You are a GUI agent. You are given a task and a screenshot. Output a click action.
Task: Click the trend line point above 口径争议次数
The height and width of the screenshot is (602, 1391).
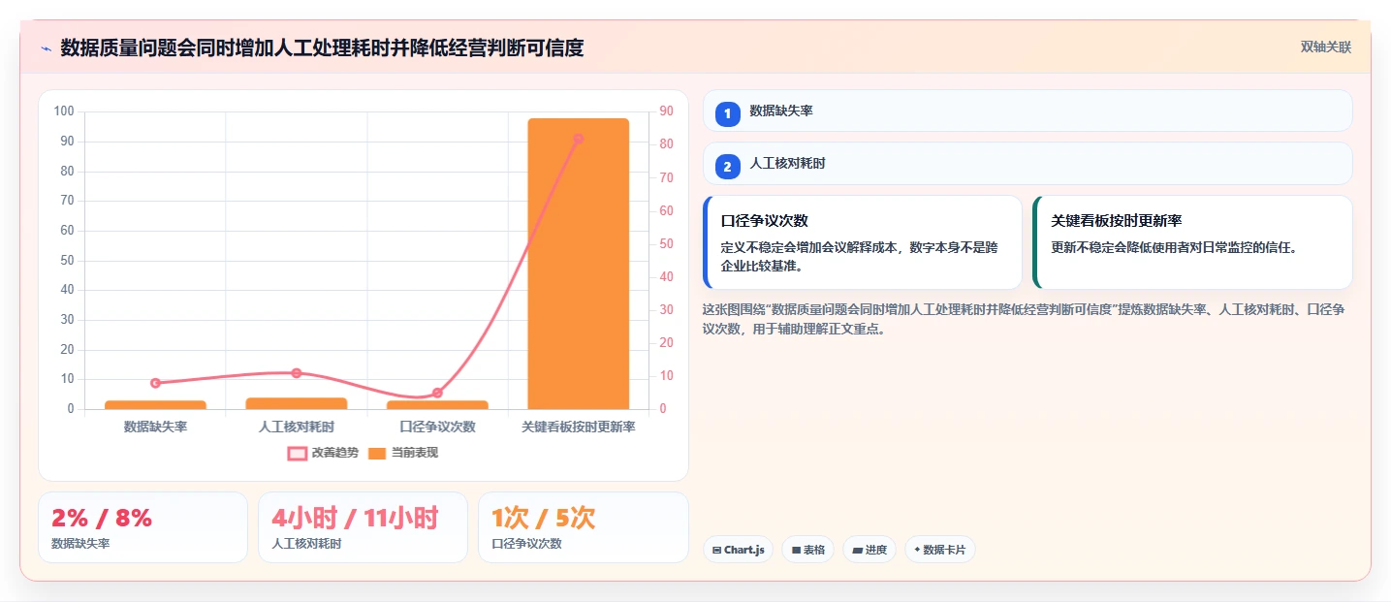tap(437, 393)
